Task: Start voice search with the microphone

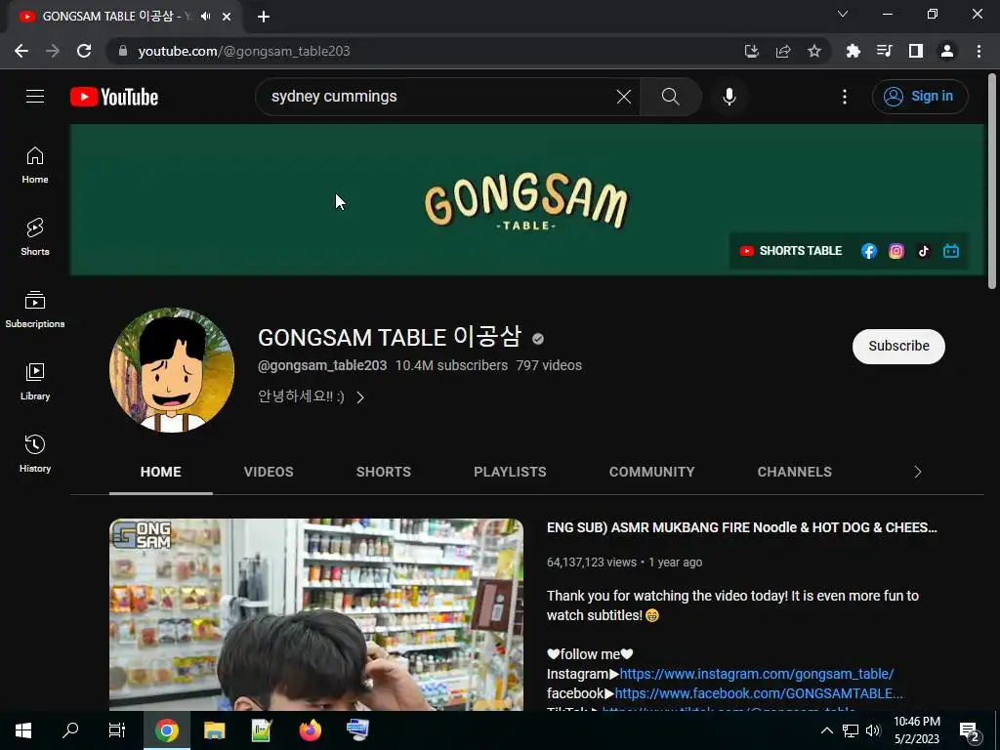Action: pyautogui.click(x=729, y=97)
